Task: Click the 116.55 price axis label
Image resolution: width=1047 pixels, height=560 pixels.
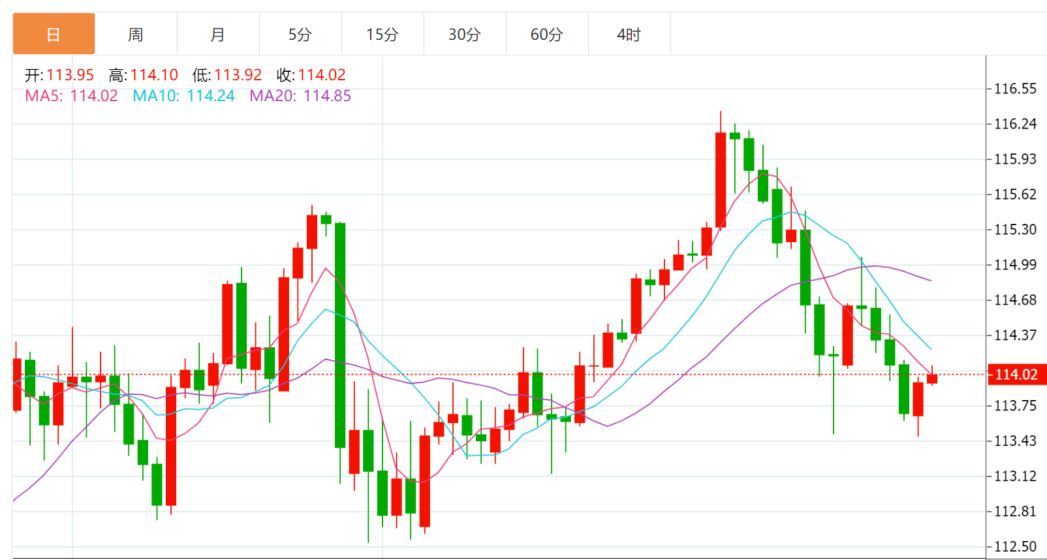Action: 1015,89
